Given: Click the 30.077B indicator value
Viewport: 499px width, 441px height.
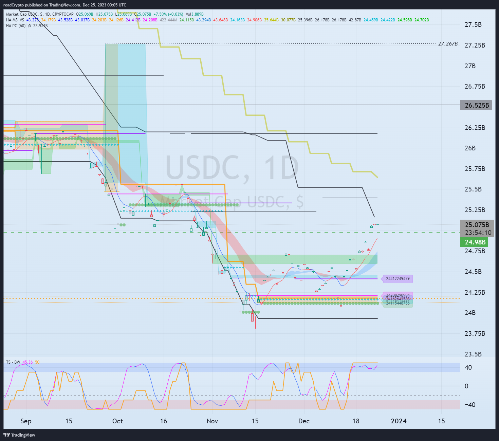Looking at the screenshot, I should pyautogui.click(x=288, y=20).
